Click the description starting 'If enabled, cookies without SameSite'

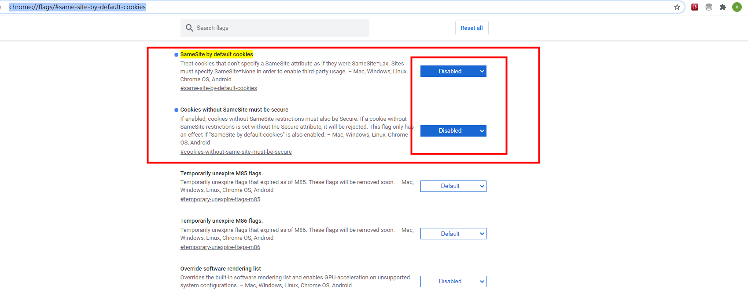(297, 131)
